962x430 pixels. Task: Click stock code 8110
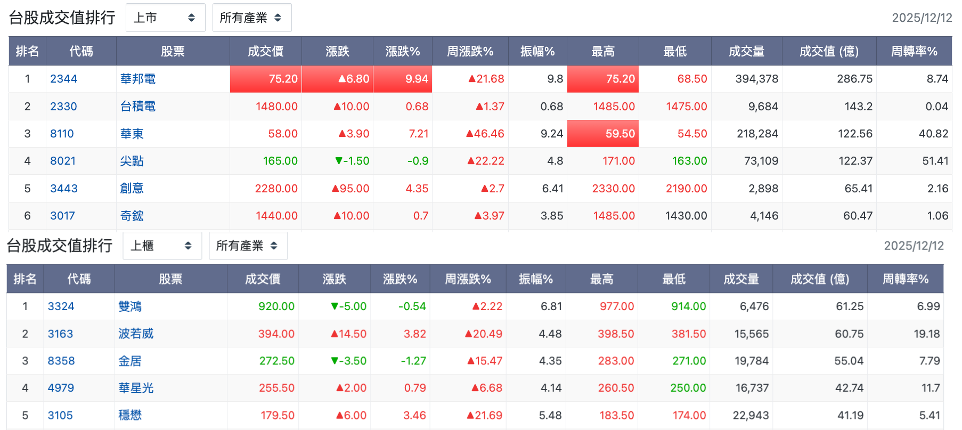coord(62,134)
